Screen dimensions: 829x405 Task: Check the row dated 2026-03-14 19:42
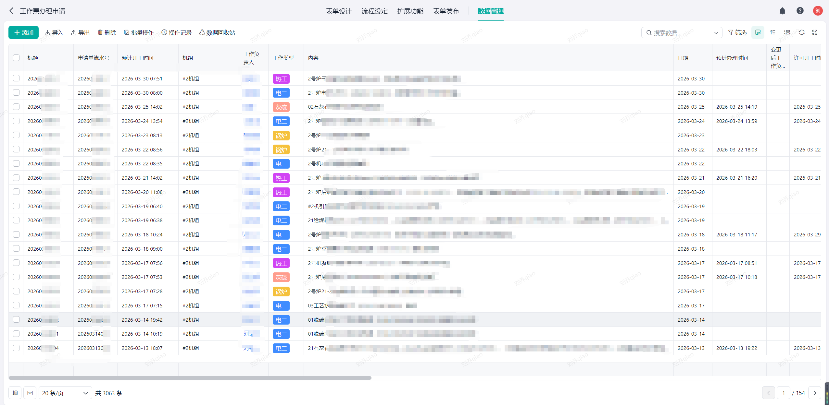tap(16, 319)
